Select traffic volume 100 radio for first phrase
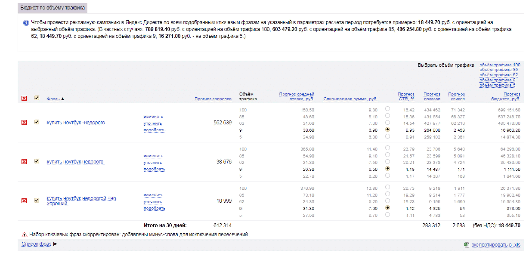 click(387, 109)
